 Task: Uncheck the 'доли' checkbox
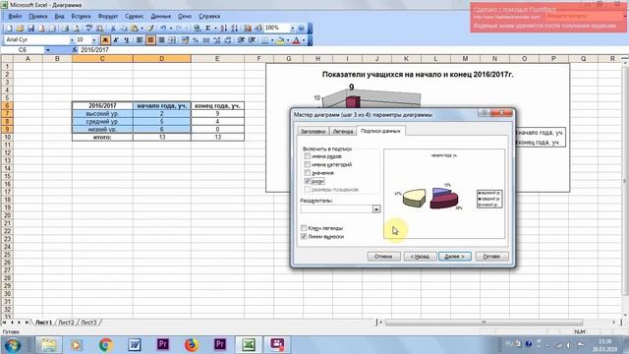point(308,181)
